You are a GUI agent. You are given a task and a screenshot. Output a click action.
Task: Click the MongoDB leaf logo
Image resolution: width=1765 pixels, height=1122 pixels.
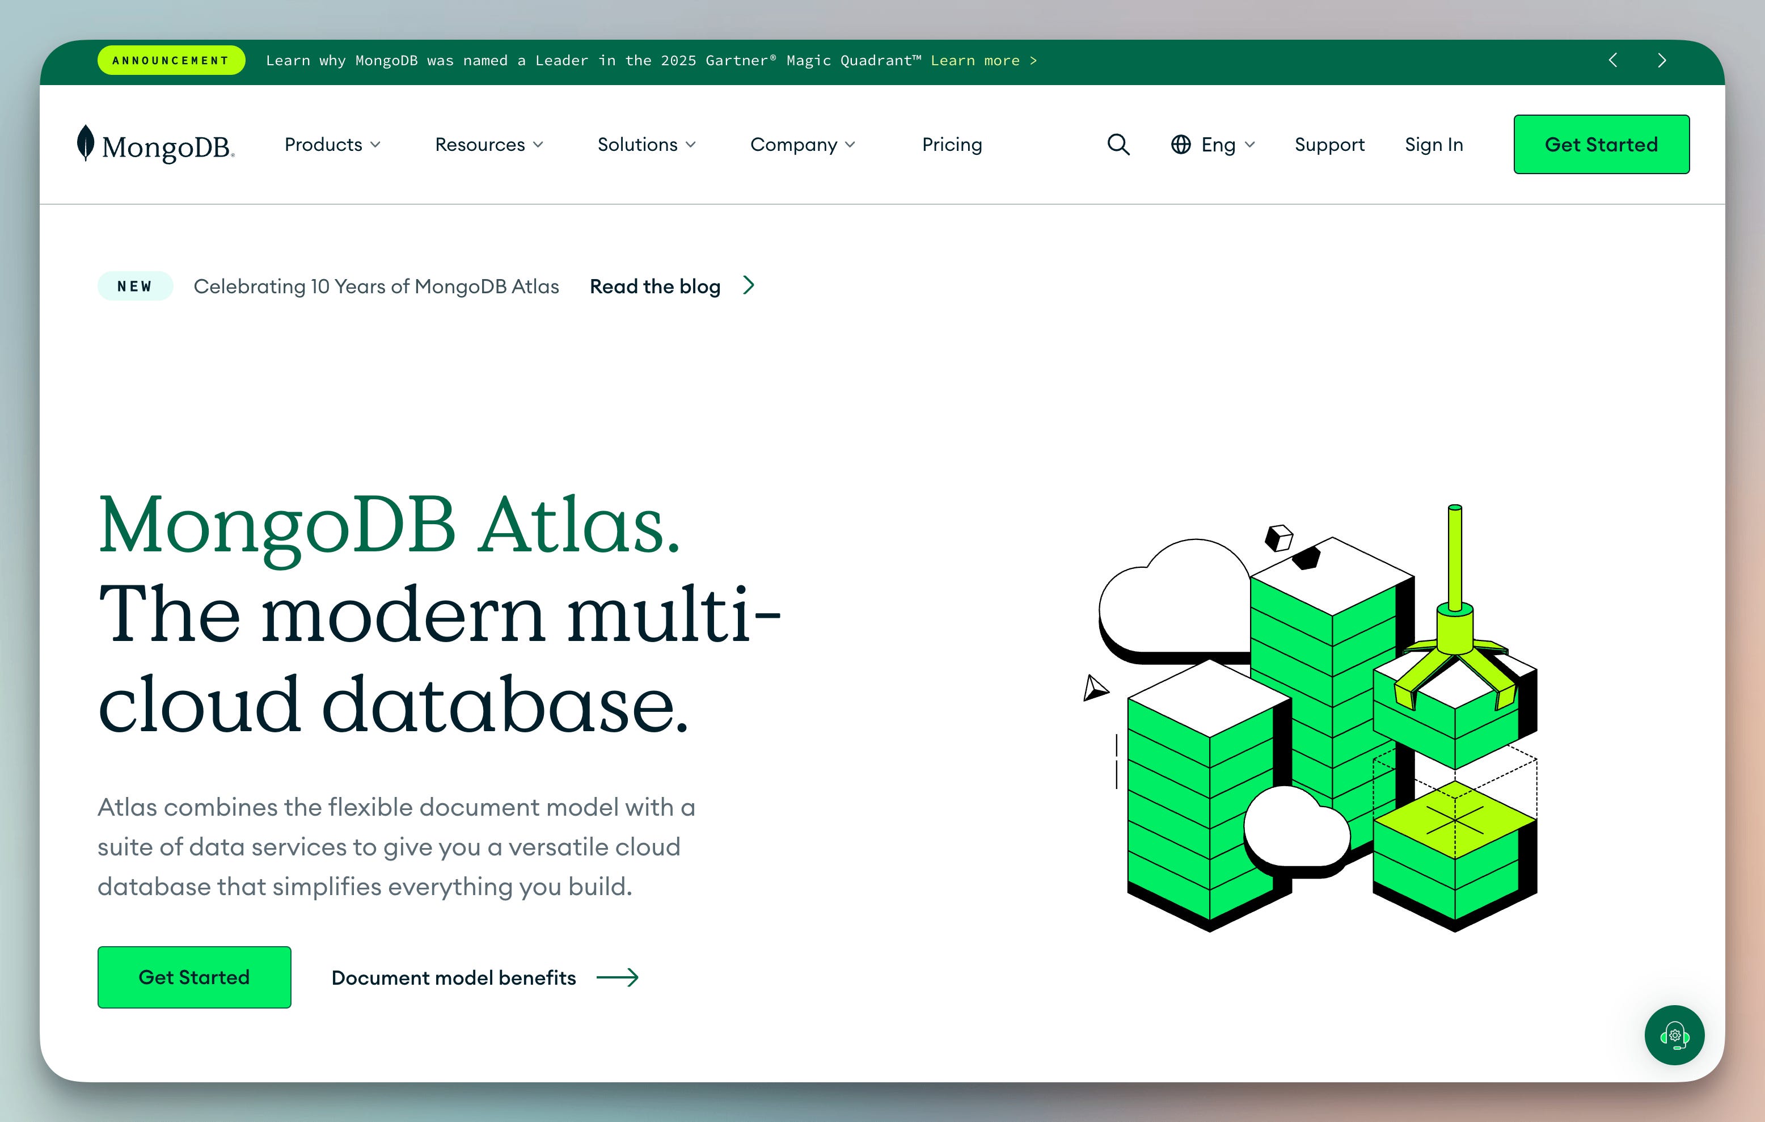[85, 143]
